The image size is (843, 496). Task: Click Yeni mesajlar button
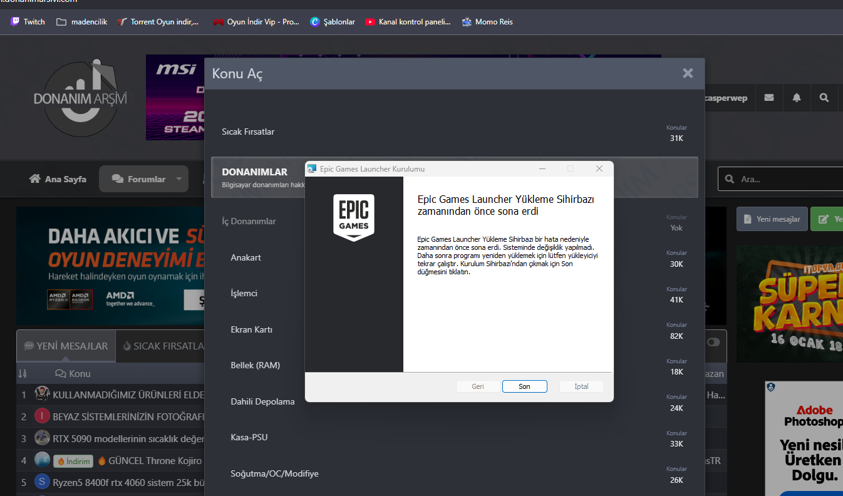(x=772, y=219)
